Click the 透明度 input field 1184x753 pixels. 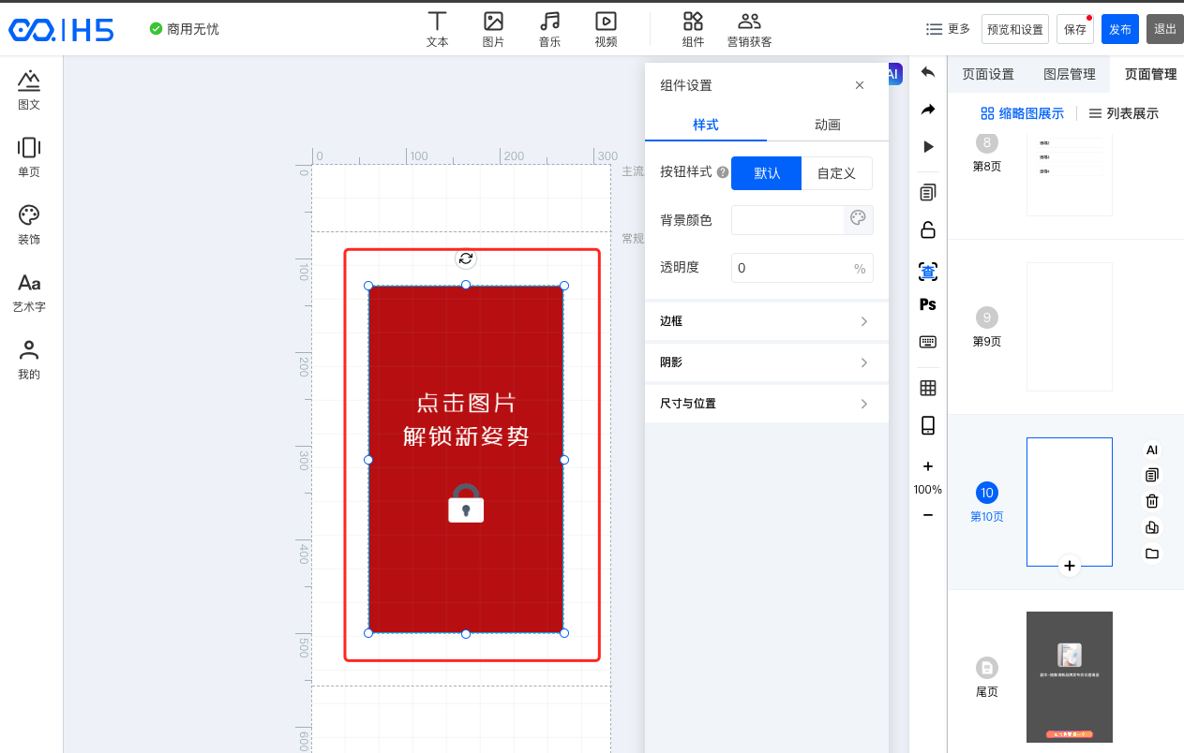[x=802, y=268]
